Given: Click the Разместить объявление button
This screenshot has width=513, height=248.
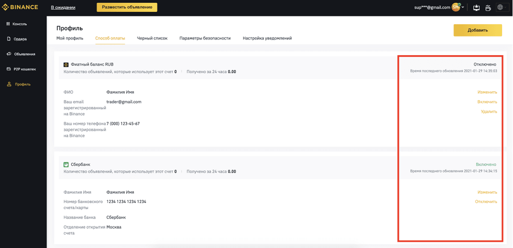Looking at the screenshot, I should (x=127, y=7).
